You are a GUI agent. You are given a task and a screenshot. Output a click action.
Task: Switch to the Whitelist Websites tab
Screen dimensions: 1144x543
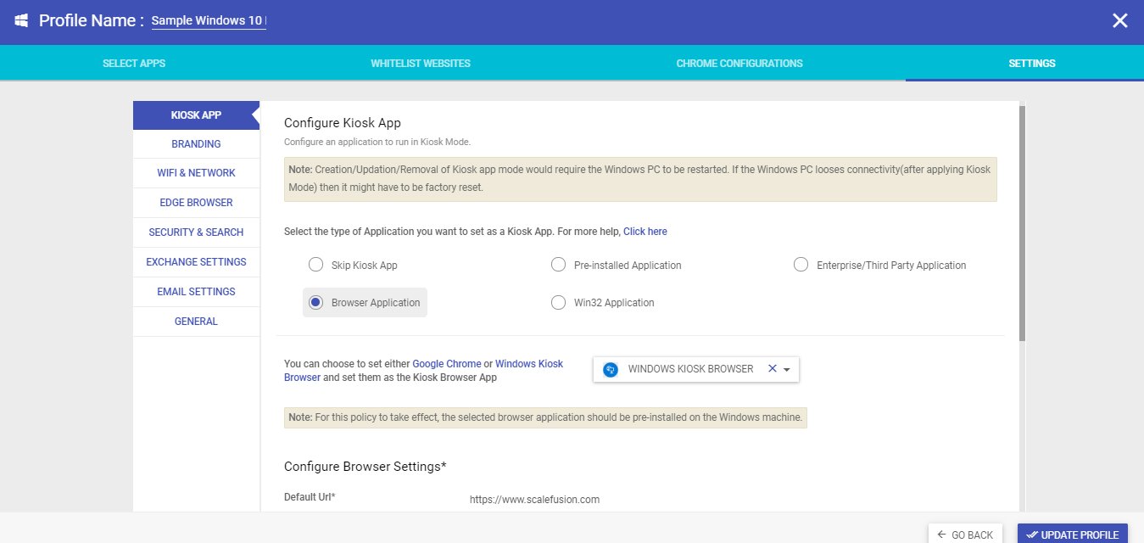point(421,64)
